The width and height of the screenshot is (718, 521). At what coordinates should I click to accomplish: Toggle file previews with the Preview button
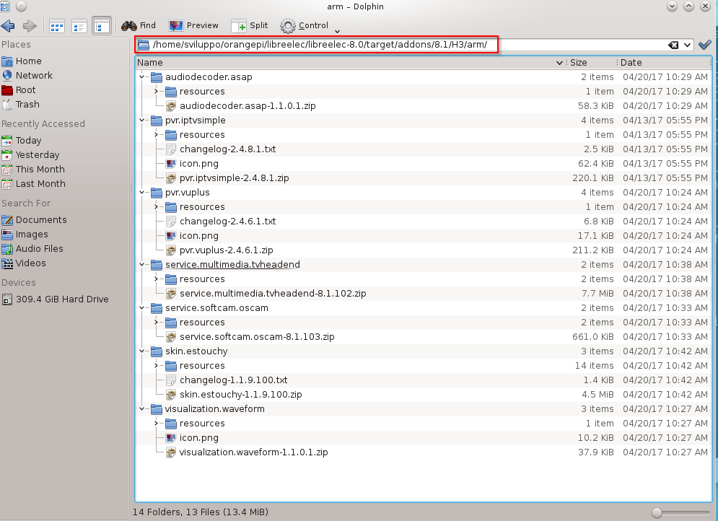coord(193,25)
